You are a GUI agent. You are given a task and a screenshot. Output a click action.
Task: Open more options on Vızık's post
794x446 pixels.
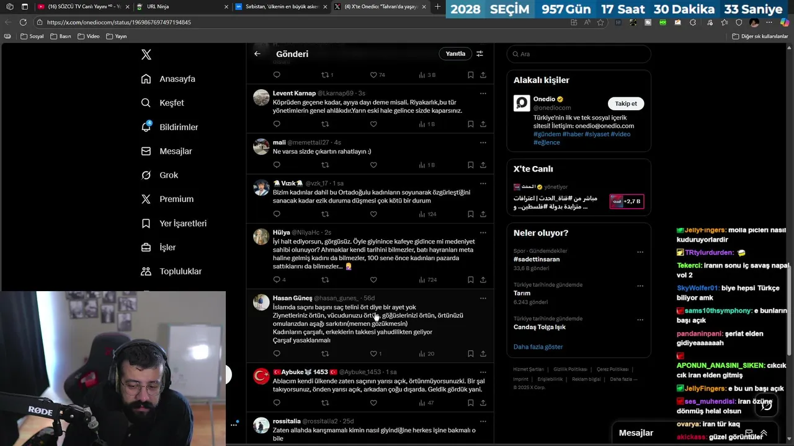coord(483,183)
